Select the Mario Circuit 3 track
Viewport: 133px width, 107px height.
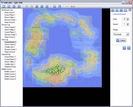point(10,37)
